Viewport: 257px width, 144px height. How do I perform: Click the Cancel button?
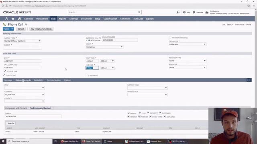click(x=20, y=29)
